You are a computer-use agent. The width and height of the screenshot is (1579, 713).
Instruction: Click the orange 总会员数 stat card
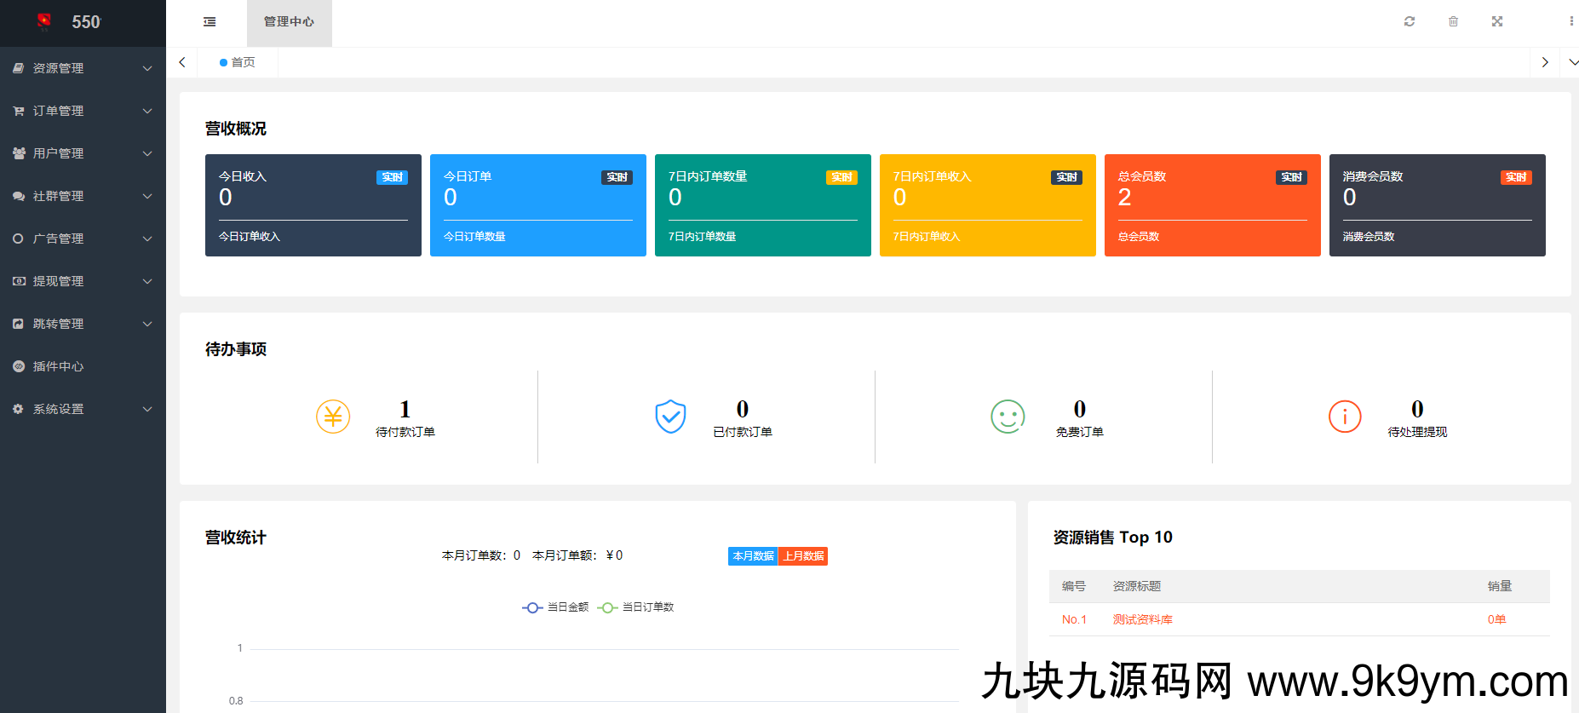(x=1212, y=205)
